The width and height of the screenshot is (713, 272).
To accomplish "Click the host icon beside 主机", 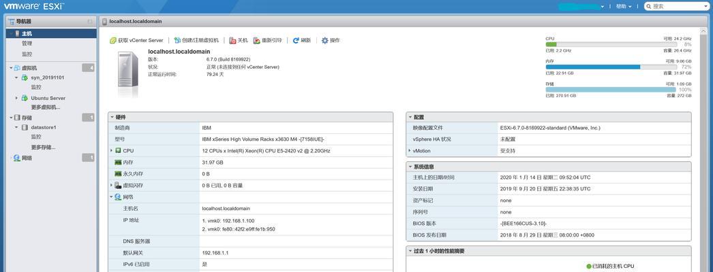I will click(x=17, y=33).
